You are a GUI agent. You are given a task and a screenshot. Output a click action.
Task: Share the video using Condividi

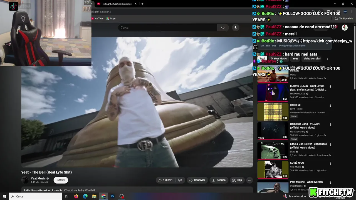197,180
